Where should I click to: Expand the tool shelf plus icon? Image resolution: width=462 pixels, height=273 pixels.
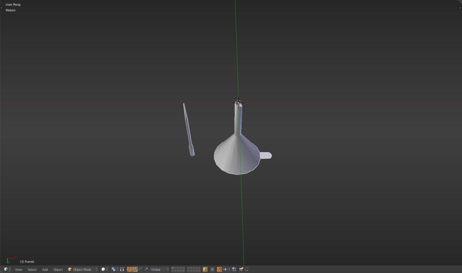pyautogui.click(x=2, y=8)
